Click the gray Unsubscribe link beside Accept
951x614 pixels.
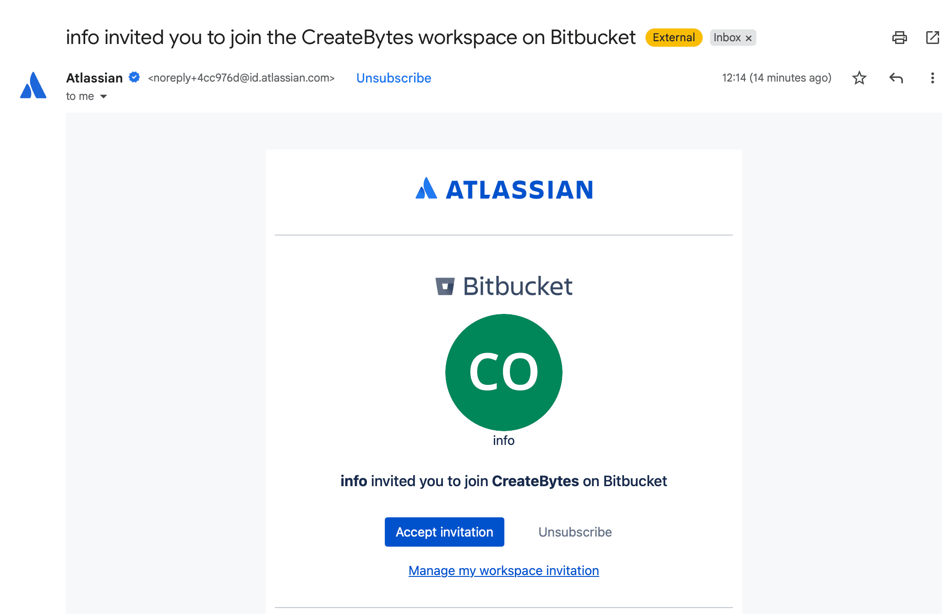click(575, 532)
